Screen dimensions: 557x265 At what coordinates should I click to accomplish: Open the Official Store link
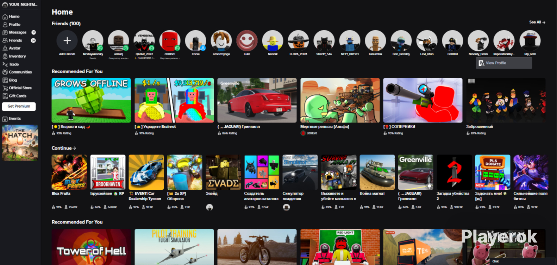20,88
